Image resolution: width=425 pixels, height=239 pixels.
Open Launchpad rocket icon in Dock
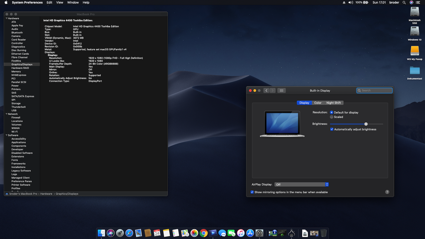(120, 233)
